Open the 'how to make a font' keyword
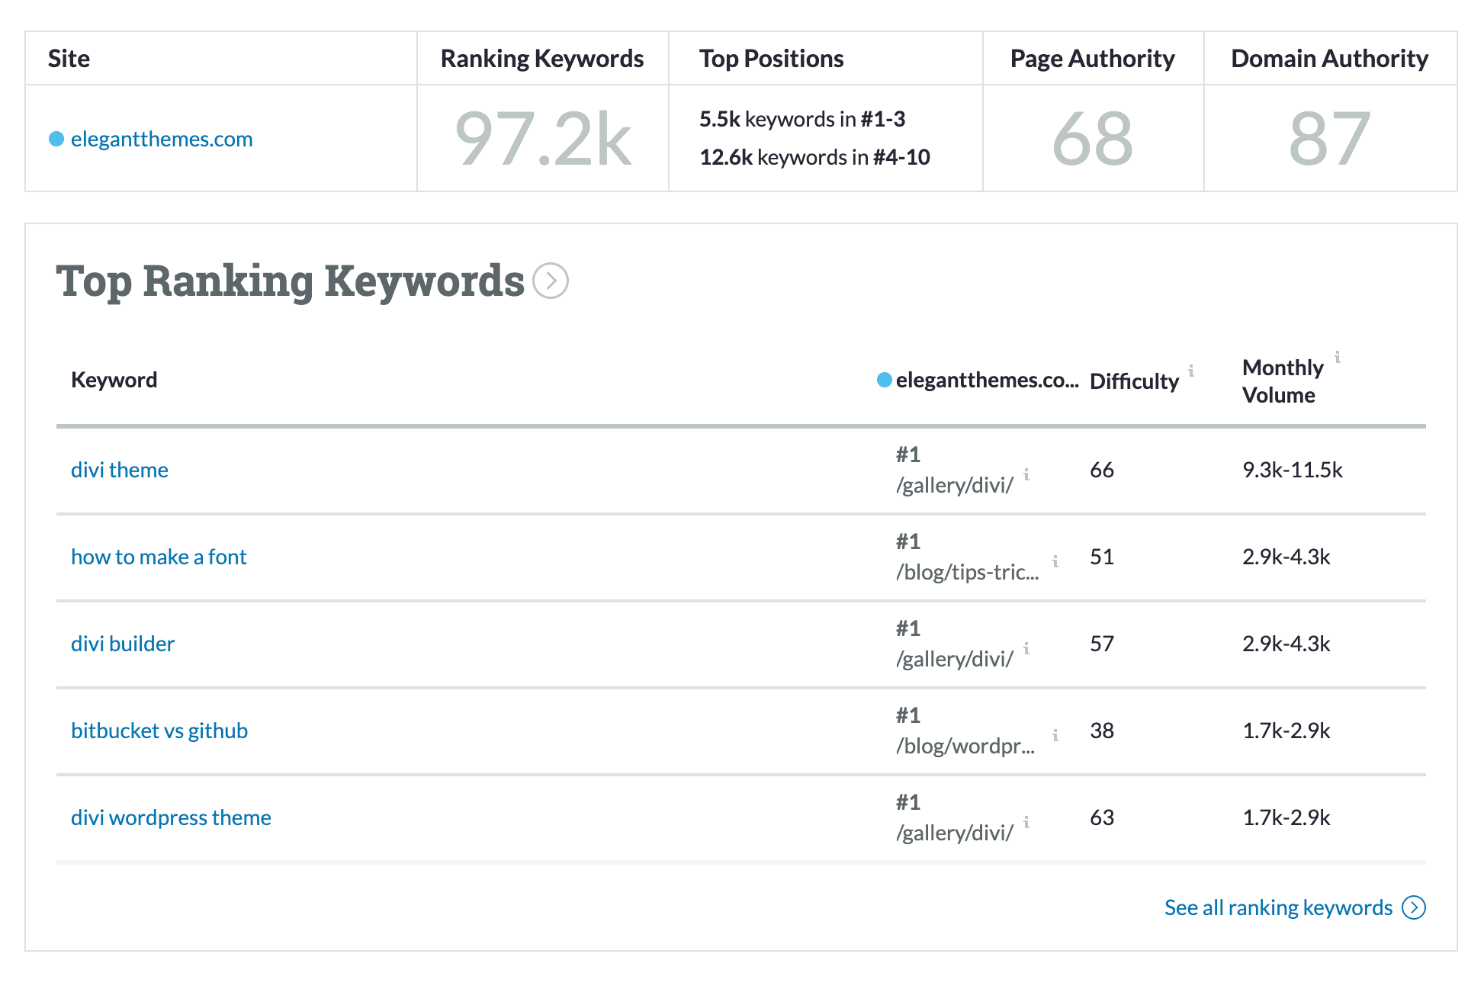Screen dimensions: 1484x1002 [159, 557]
